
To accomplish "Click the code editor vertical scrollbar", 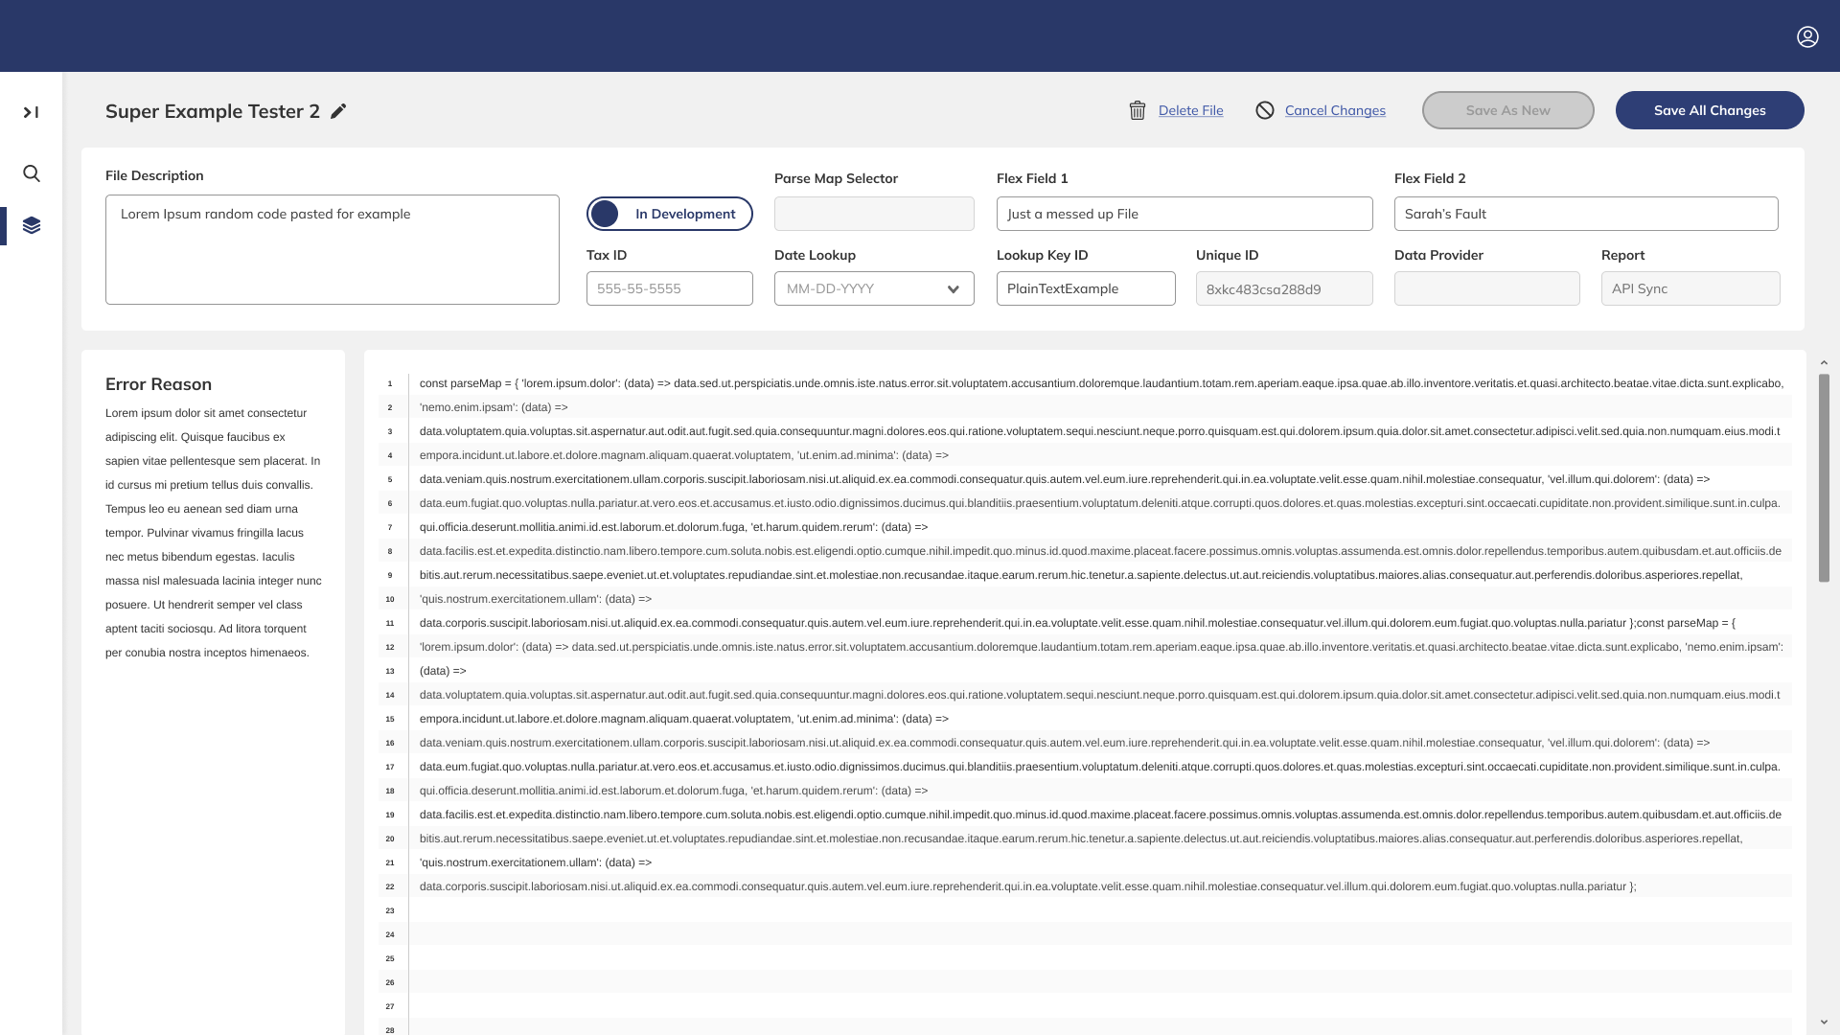I will [1824, 477].
